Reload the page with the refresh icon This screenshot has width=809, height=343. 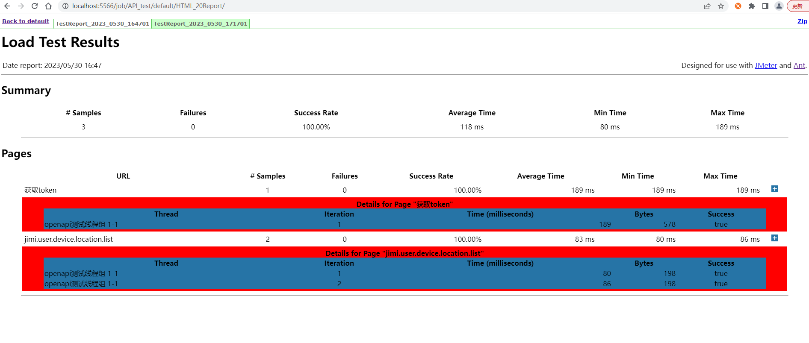[x=35, y=6]
